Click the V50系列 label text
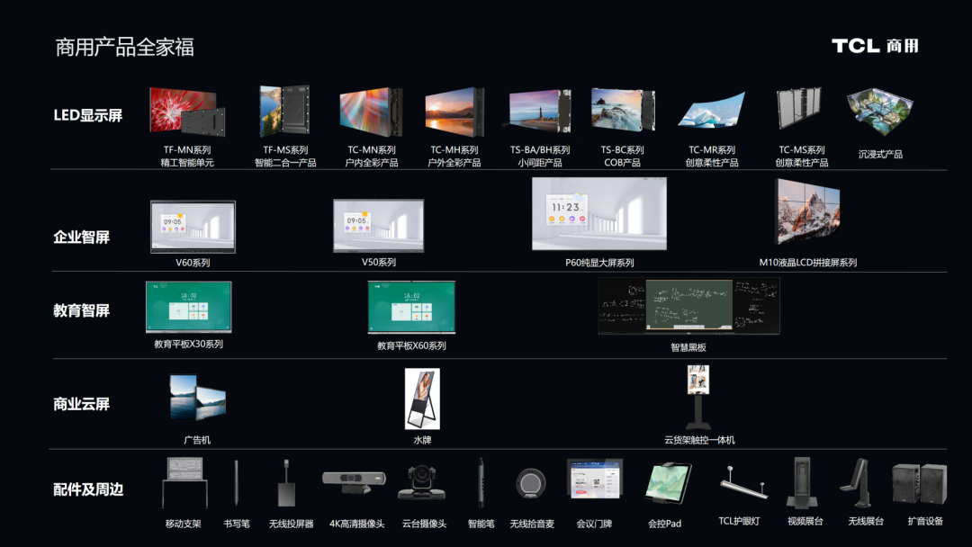972x547 pixels. [x=379, y=262]
